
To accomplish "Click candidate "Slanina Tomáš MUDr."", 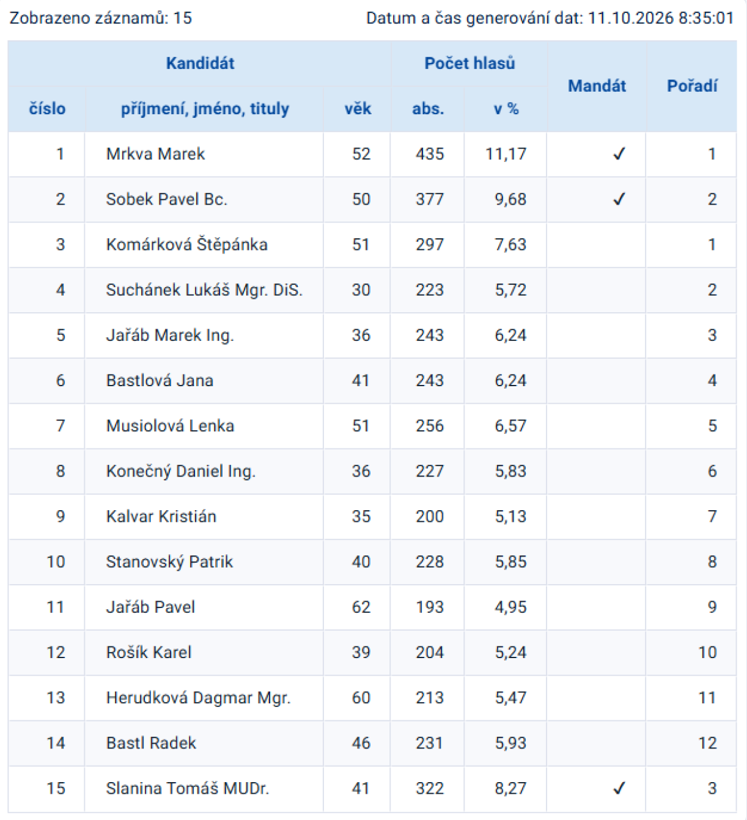I will pos(187,788).
